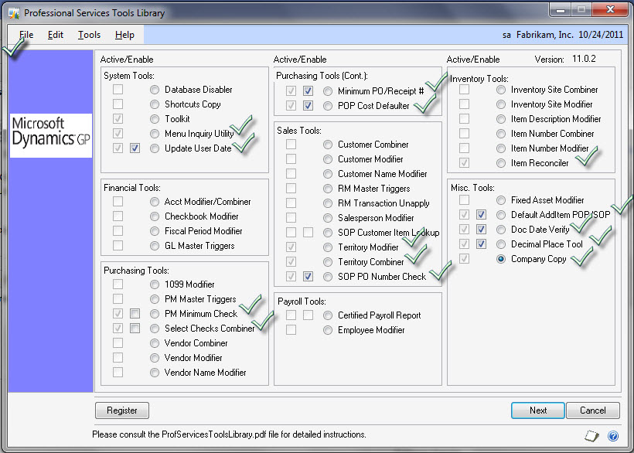Open the File menu

pos(26,35)
